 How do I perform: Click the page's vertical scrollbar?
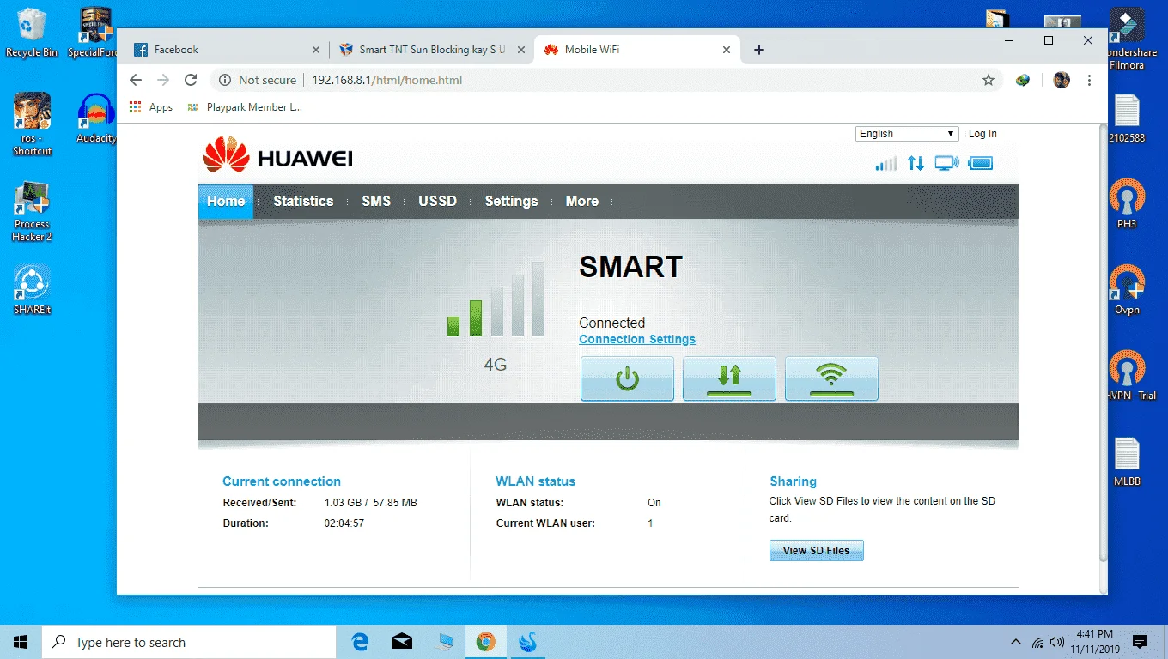click(x=1103, y=343)
